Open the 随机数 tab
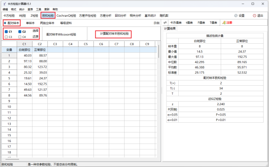The image size is (269, 167). tap(164, 16)
